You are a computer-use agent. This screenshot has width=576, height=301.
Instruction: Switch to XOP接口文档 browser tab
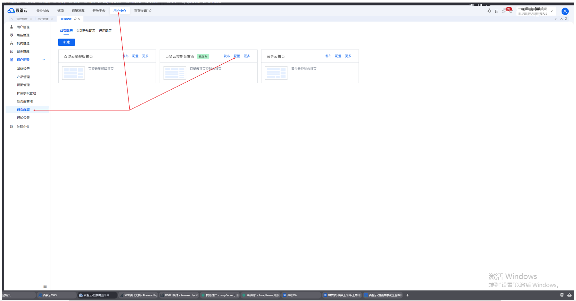(138, 295)
